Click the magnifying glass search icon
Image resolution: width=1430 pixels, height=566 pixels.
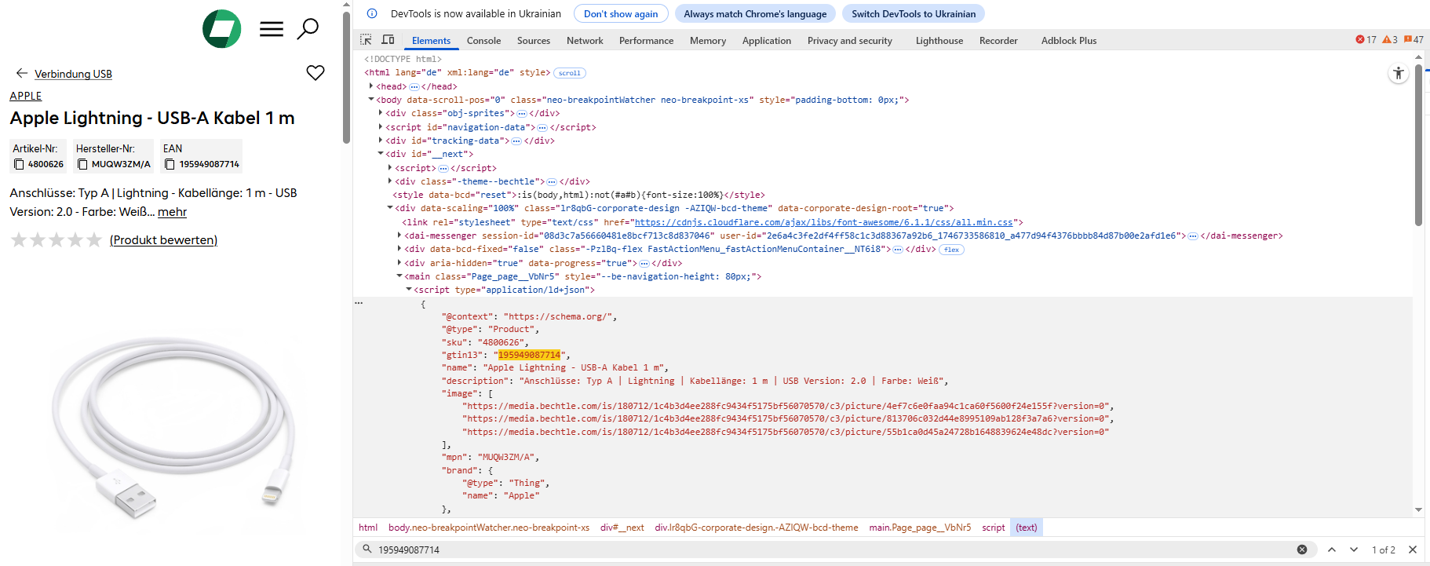click(x=308, y=29)
